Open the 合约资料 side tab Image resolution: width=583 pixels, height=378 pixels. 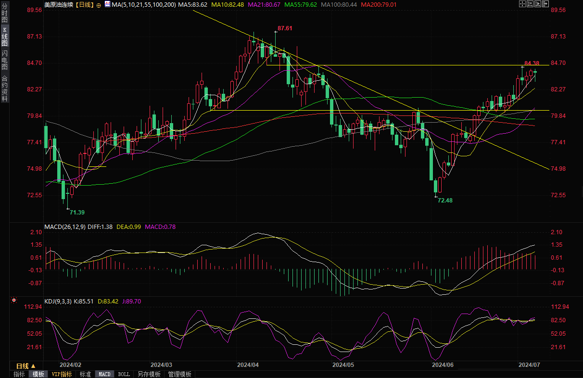click(x=4, y=88)
